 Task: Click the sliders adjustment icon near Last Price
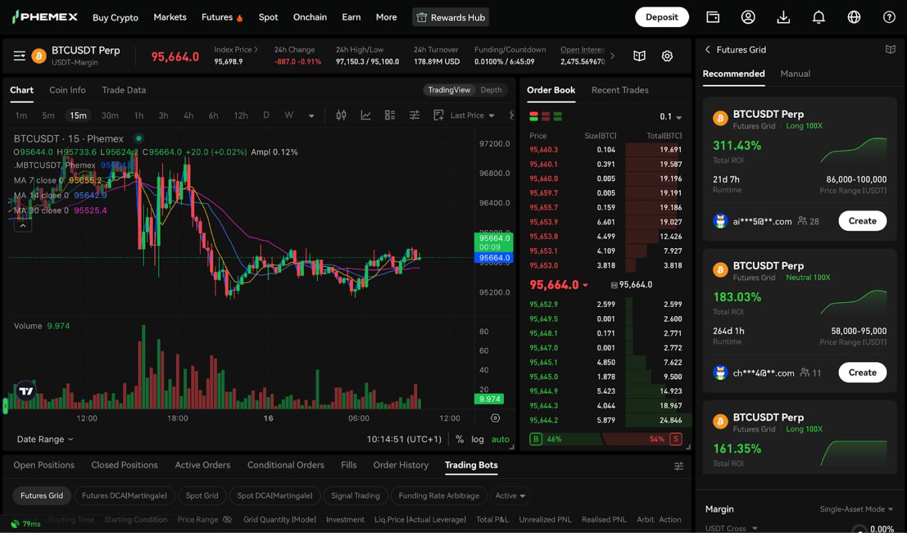[414, 115]
